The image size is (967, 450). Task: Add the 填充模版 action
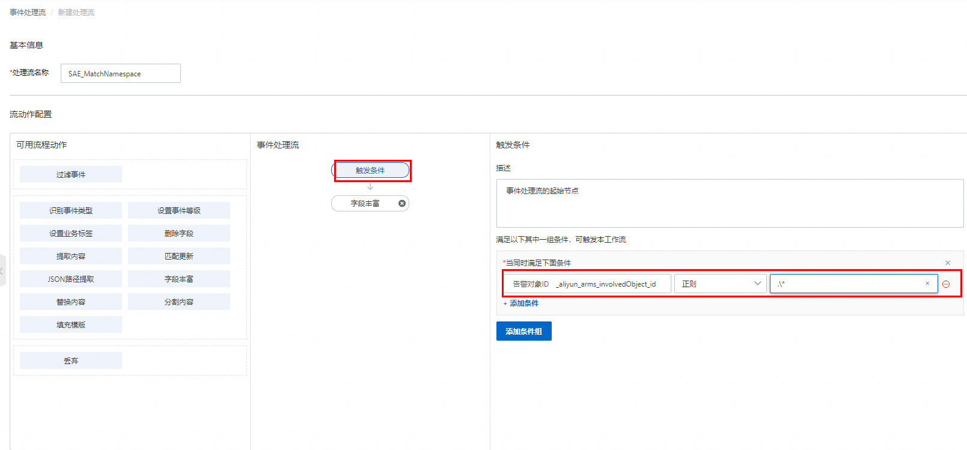point(71,324)
